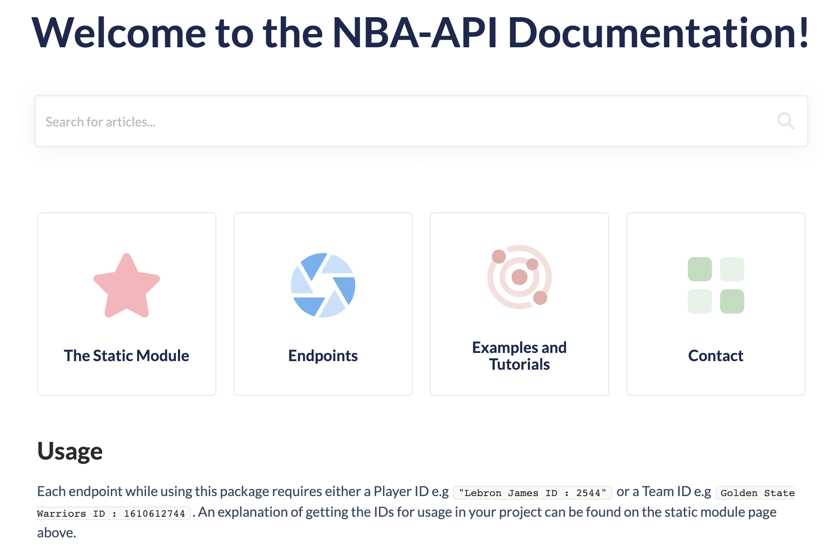Click the star icon on The Static Module card

coord(126,286)
